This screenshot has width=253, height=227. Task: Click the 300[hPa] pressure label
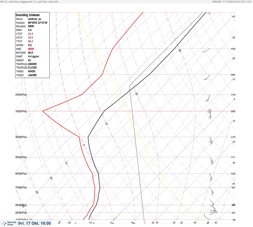21,111
